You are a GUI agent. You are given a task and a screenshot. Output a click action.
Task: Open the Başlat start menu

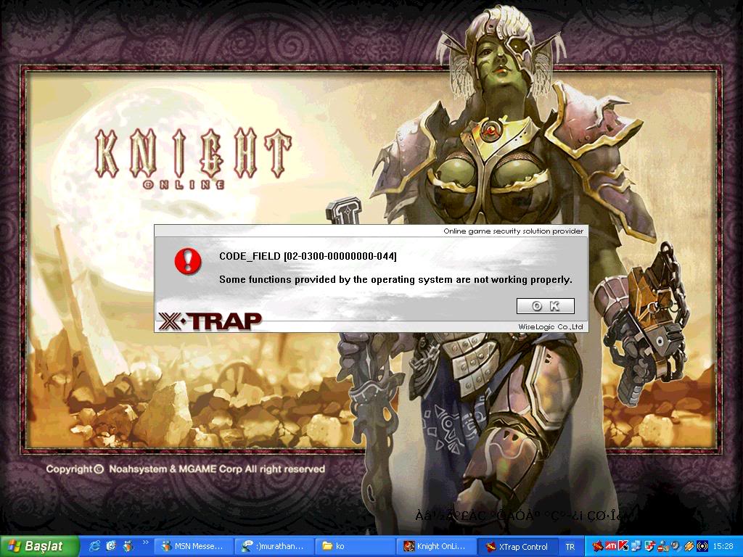coord(36,546)
